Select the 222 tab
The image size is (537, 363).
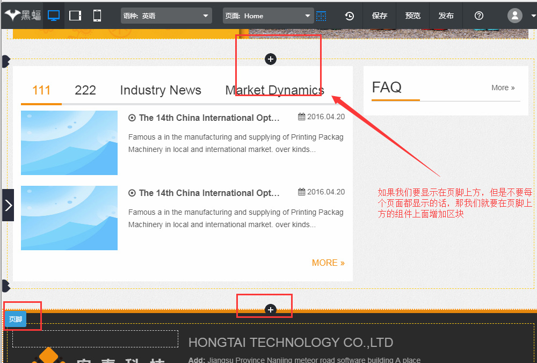coord(85,90)
